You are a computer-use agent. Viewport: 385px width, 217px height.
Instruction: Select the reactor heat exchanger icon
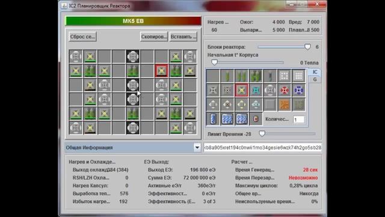tap(227, 104)
